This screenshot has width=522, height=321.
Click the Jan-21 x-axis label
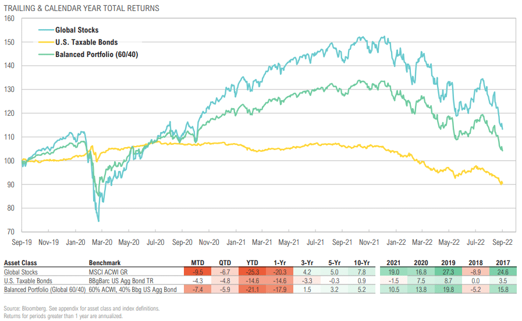pyautogui.click(x=236, y=242)
